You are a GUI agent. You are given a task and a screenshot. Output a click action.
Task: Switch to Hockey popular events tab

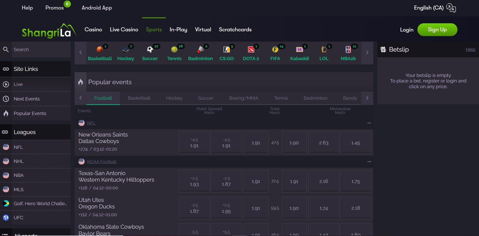click(x=174, y=98)
